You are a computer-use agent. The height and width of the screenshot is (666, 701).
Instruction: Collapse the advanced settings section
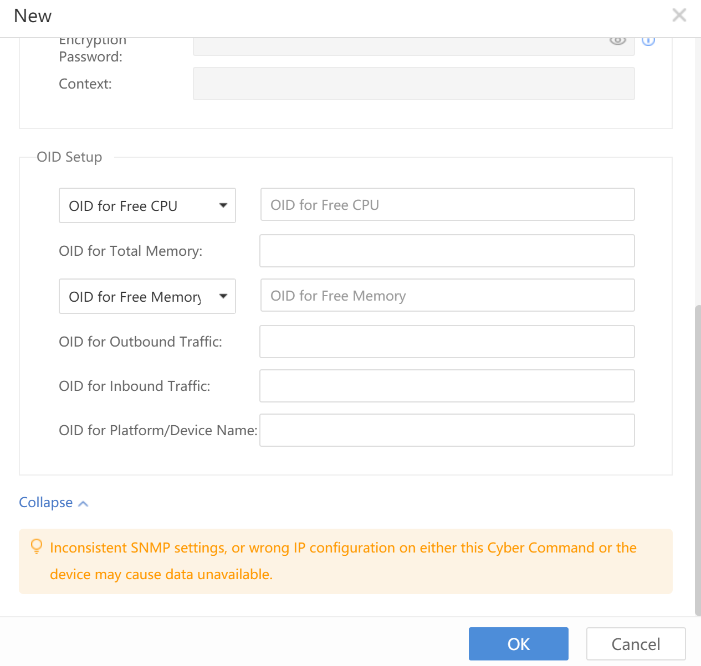tap(53, 503)
